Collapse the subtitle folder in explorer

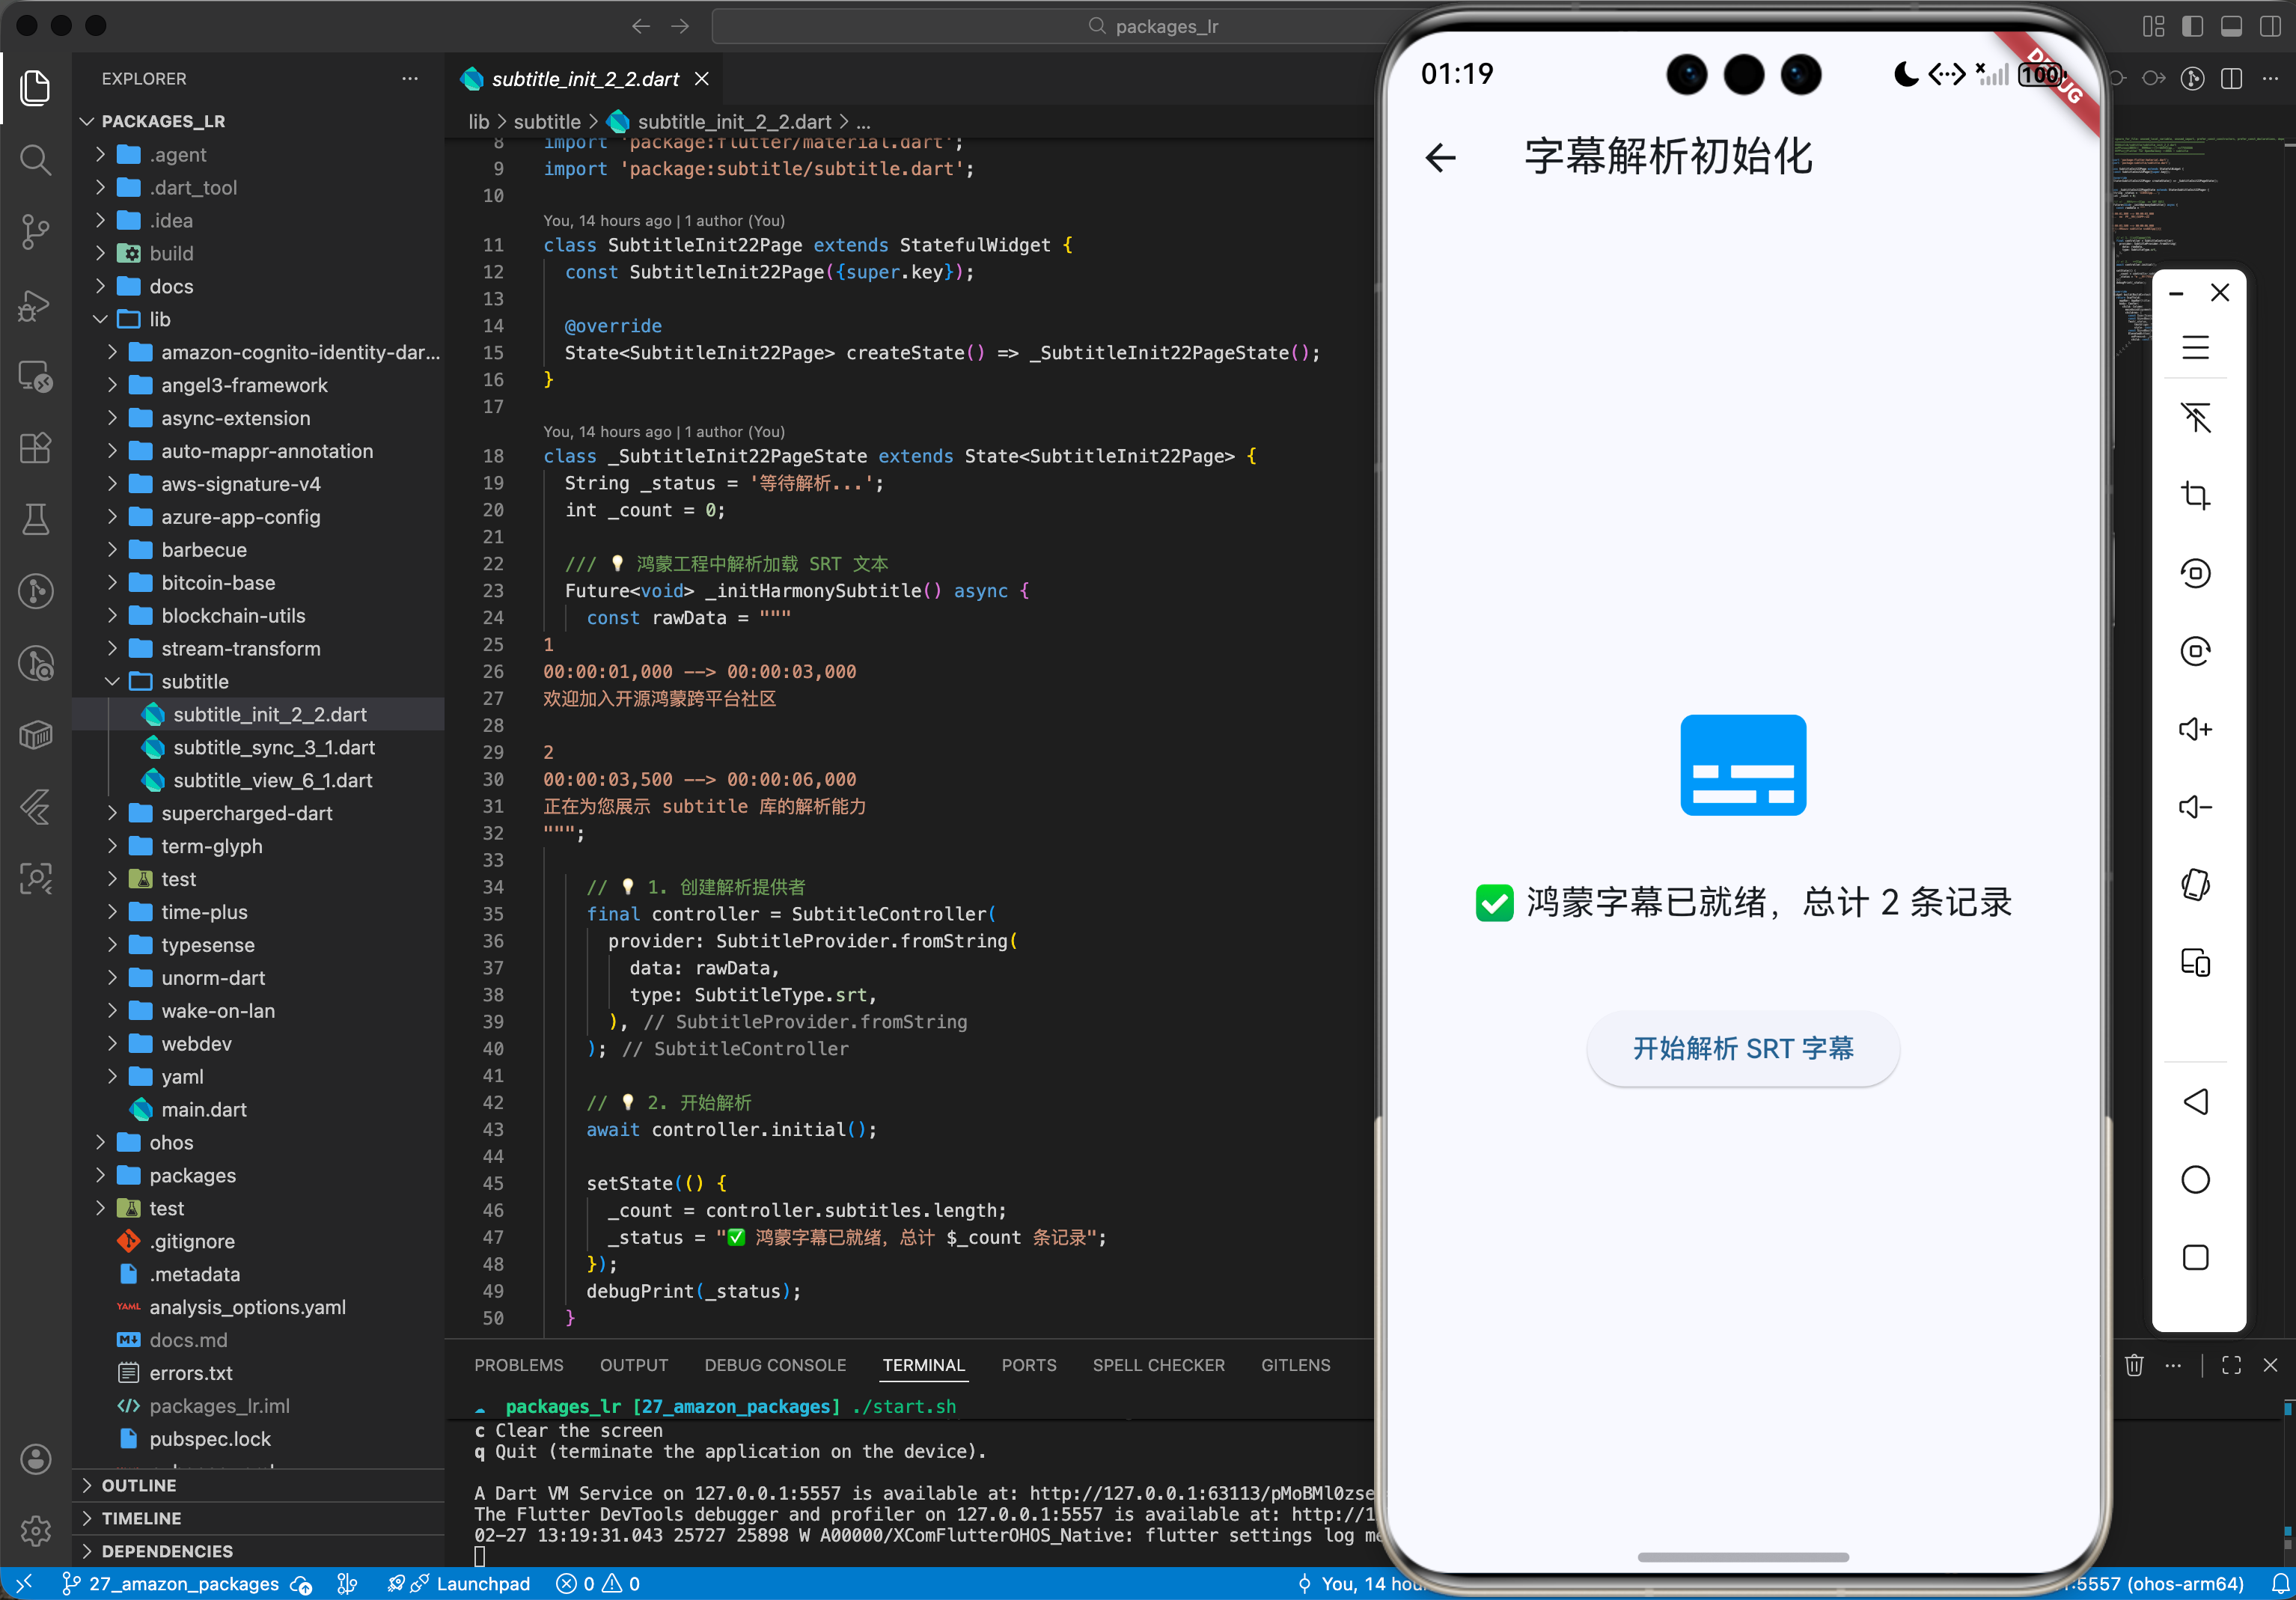click(194, 681)
